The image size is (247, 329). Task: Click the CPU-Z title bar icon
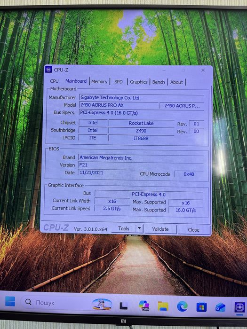(x=48, y=70)
